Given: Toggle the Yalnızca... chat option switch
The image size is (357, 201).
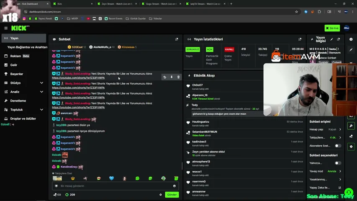Looking at the screenshot, I should pyautogui.click(x=338, y=163).
